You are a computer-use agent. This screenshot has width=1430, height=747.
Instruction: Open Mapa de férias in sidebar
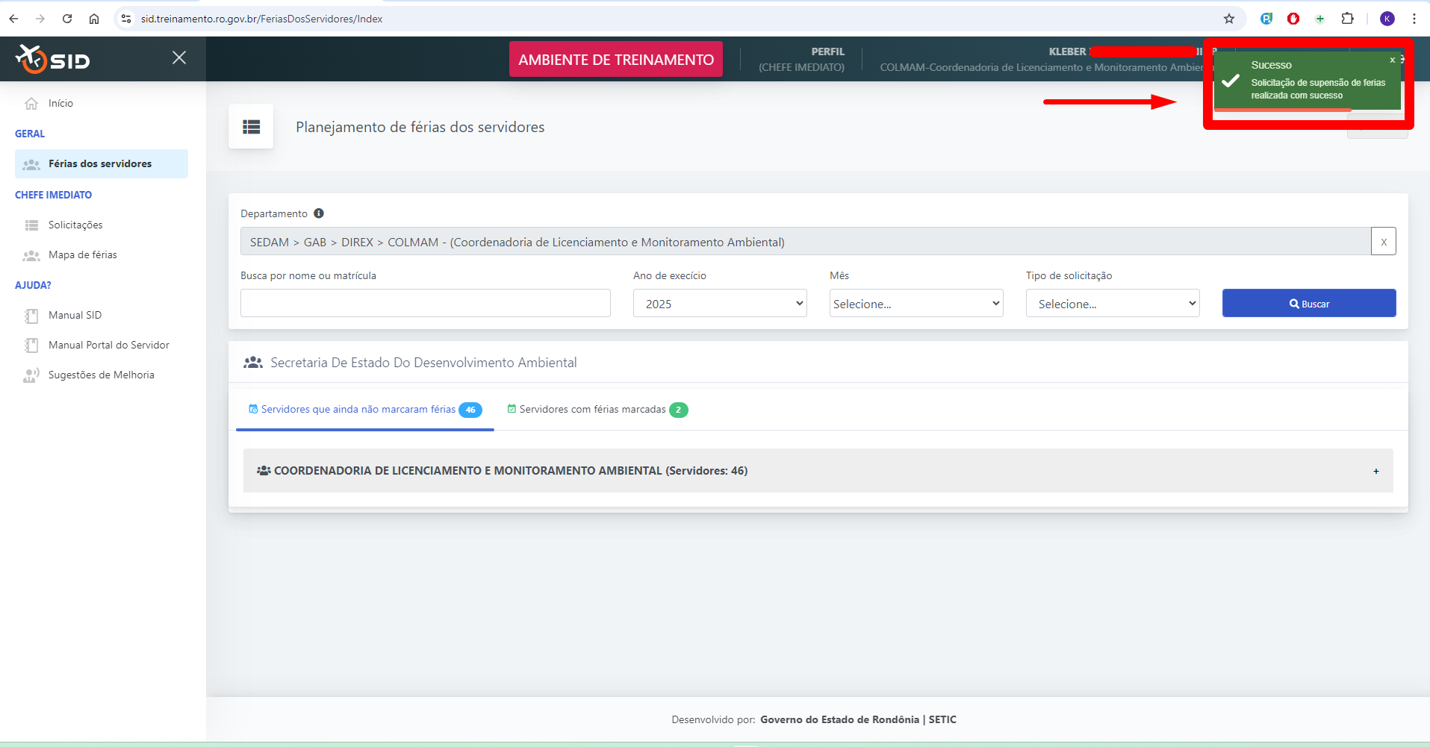[x=82, y=254]
